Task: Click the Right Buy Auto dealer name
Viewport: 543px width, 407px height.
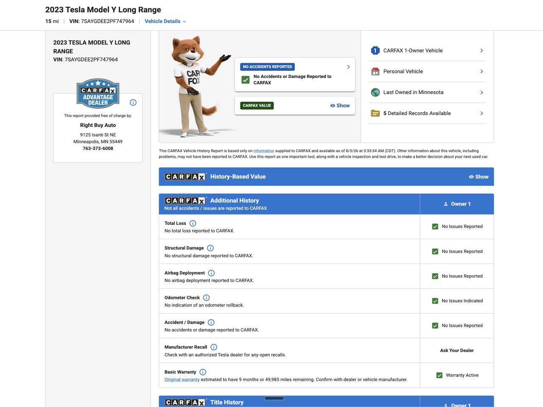Action: (98, 125)
